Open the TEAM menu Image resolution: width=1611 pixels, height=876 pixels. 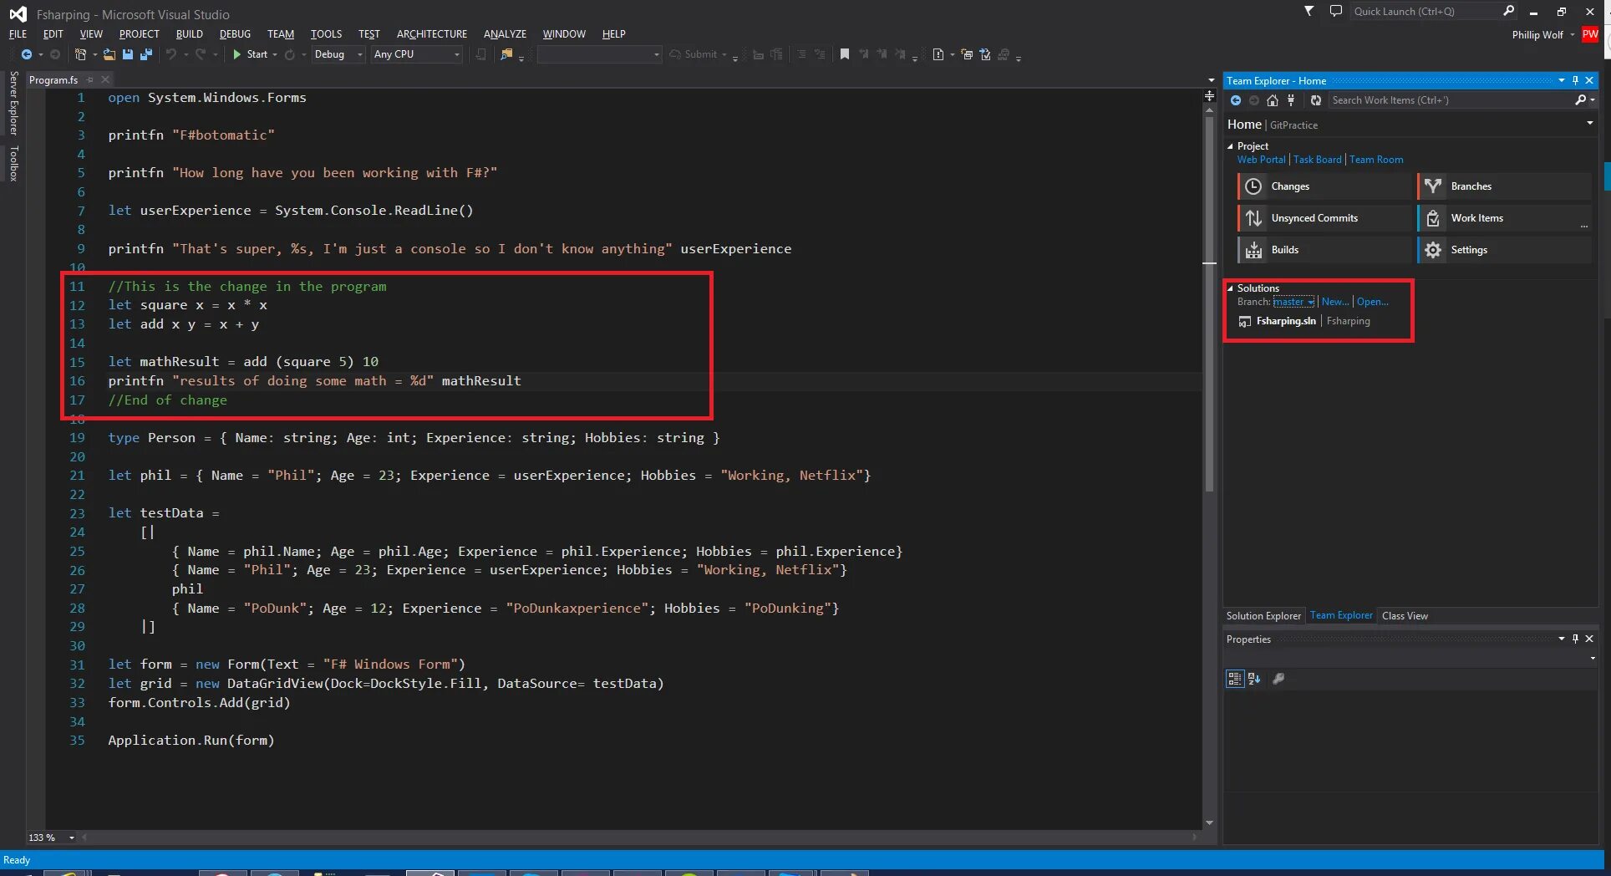click(281, 34)
